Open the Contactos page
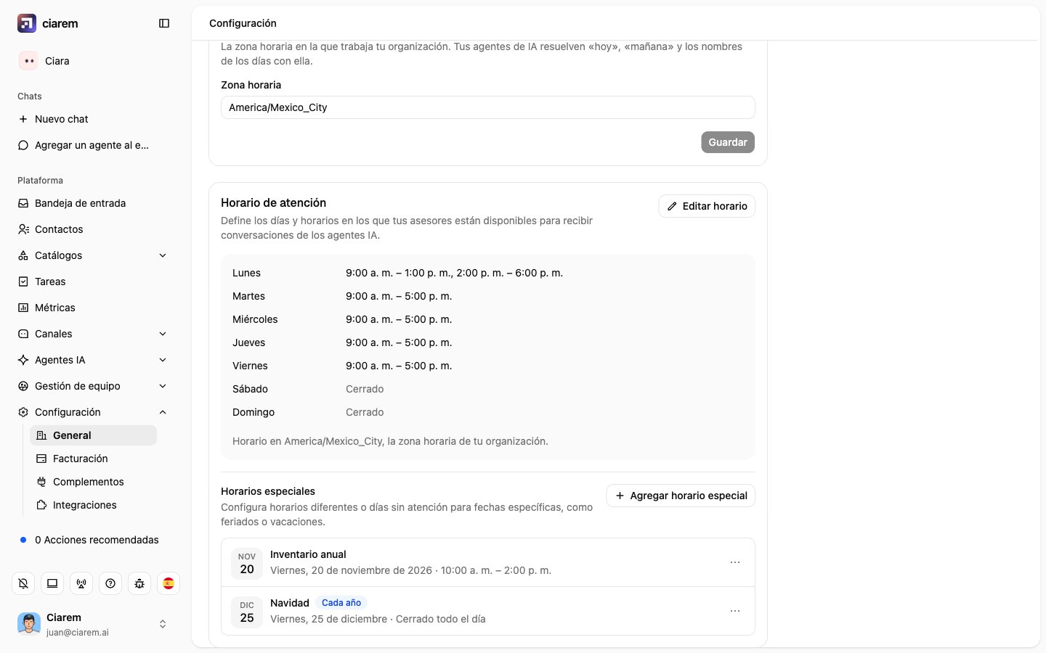Viewport: 1046px width, 653px height. tap(93, 229)
